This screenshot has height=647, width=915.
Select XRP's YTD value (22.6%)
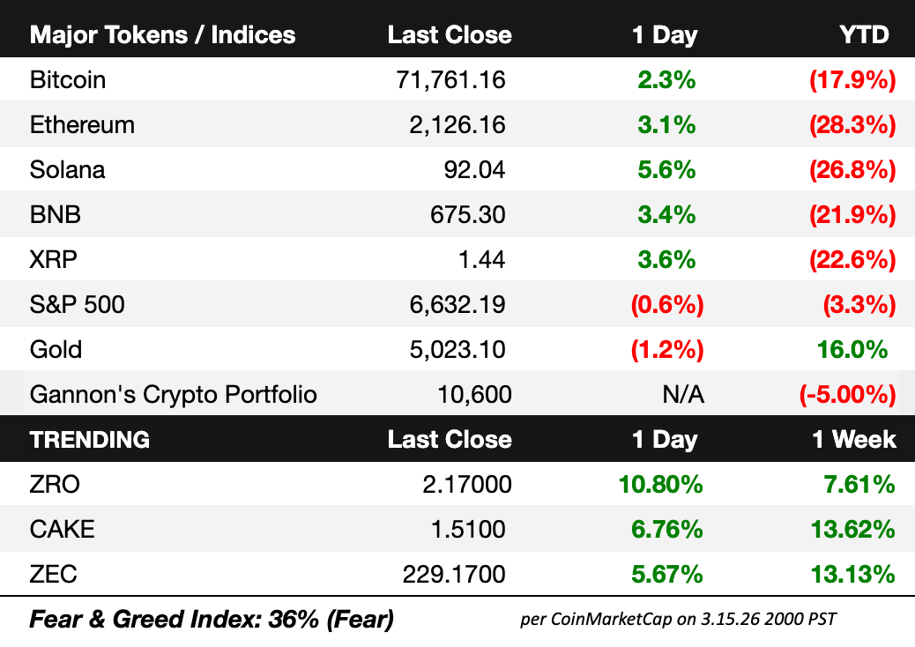pyautogui.click(x=852, y=260)
